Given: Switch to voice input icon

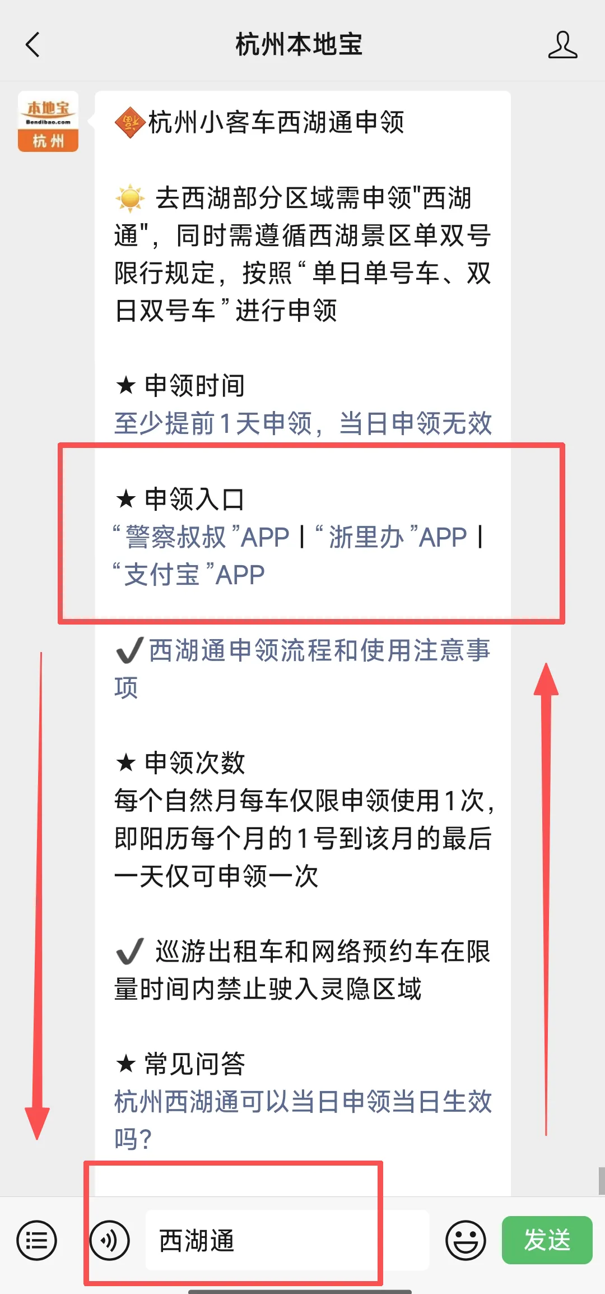Looking at the screenshot, I should point(110,1240).
